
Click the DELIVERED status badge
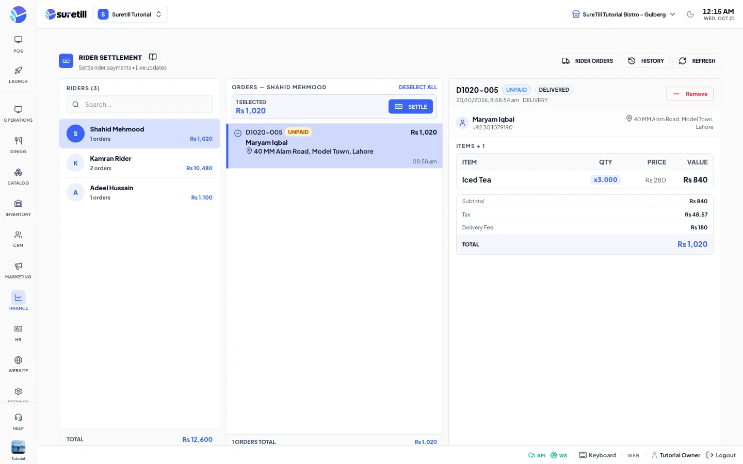(554, 90)
